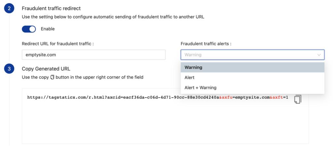Viewport: 333px width, 147px height.
Task: Click the tagstaticx.com generated URL text
Action: click(x=123, y=97)
